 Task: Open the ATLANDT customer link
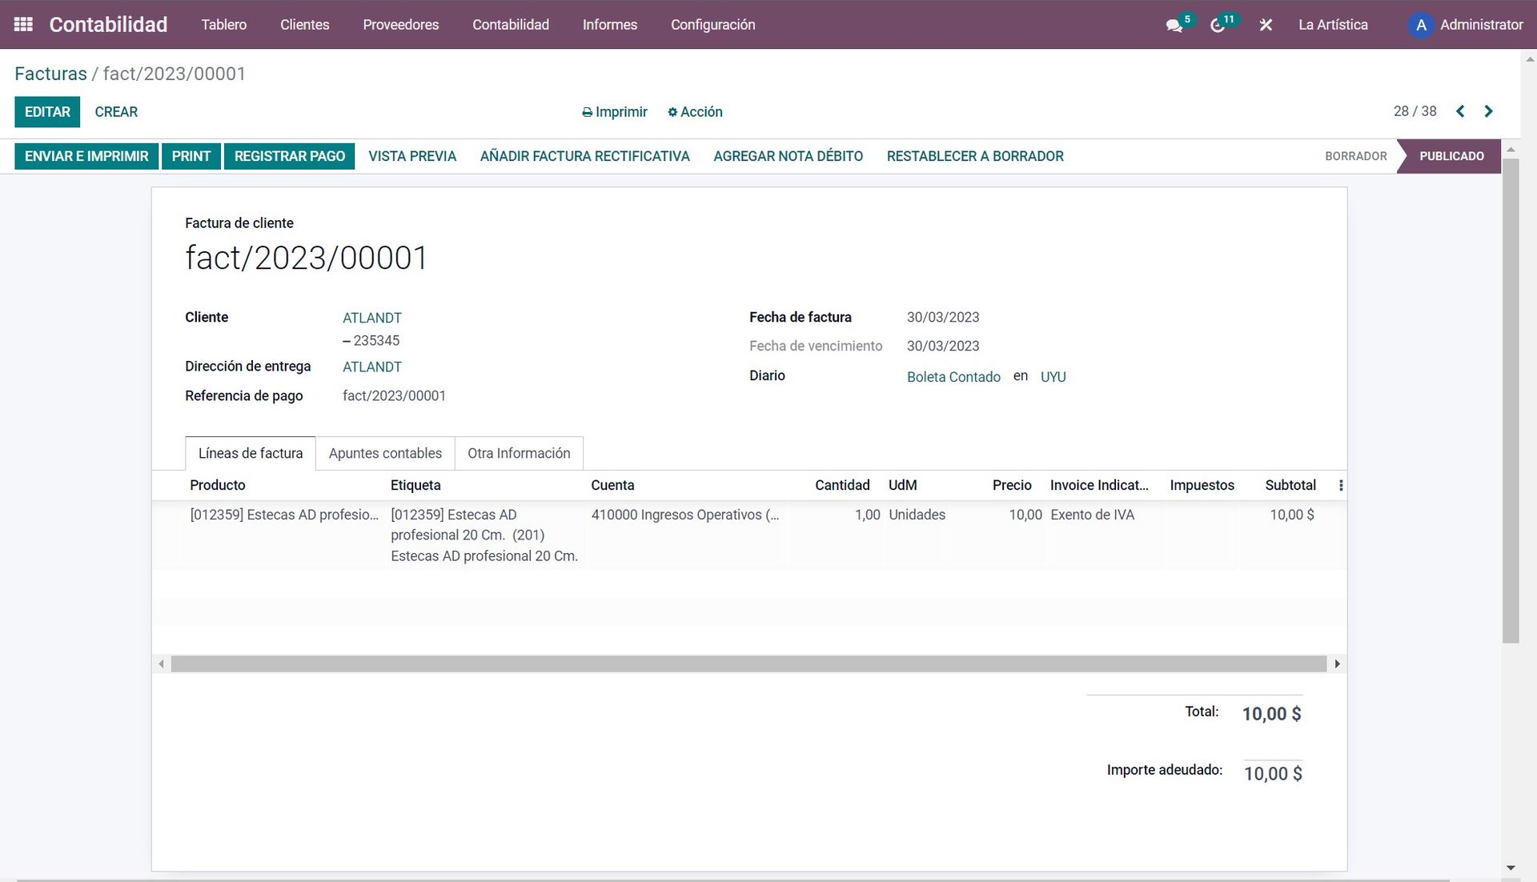[372, 318]
